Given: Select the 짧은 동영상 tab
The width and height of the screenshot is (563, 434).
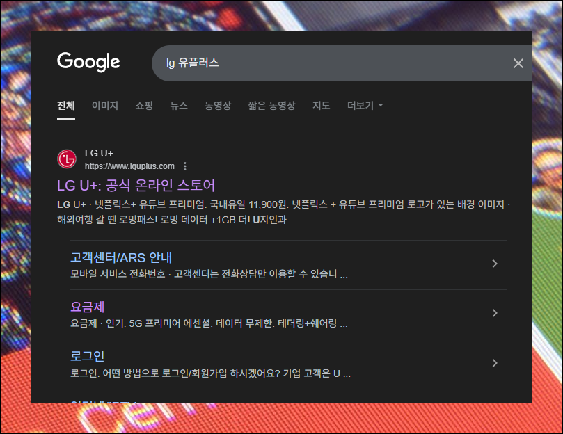Looking at the screenshot, I should click(x=272, y=106).
